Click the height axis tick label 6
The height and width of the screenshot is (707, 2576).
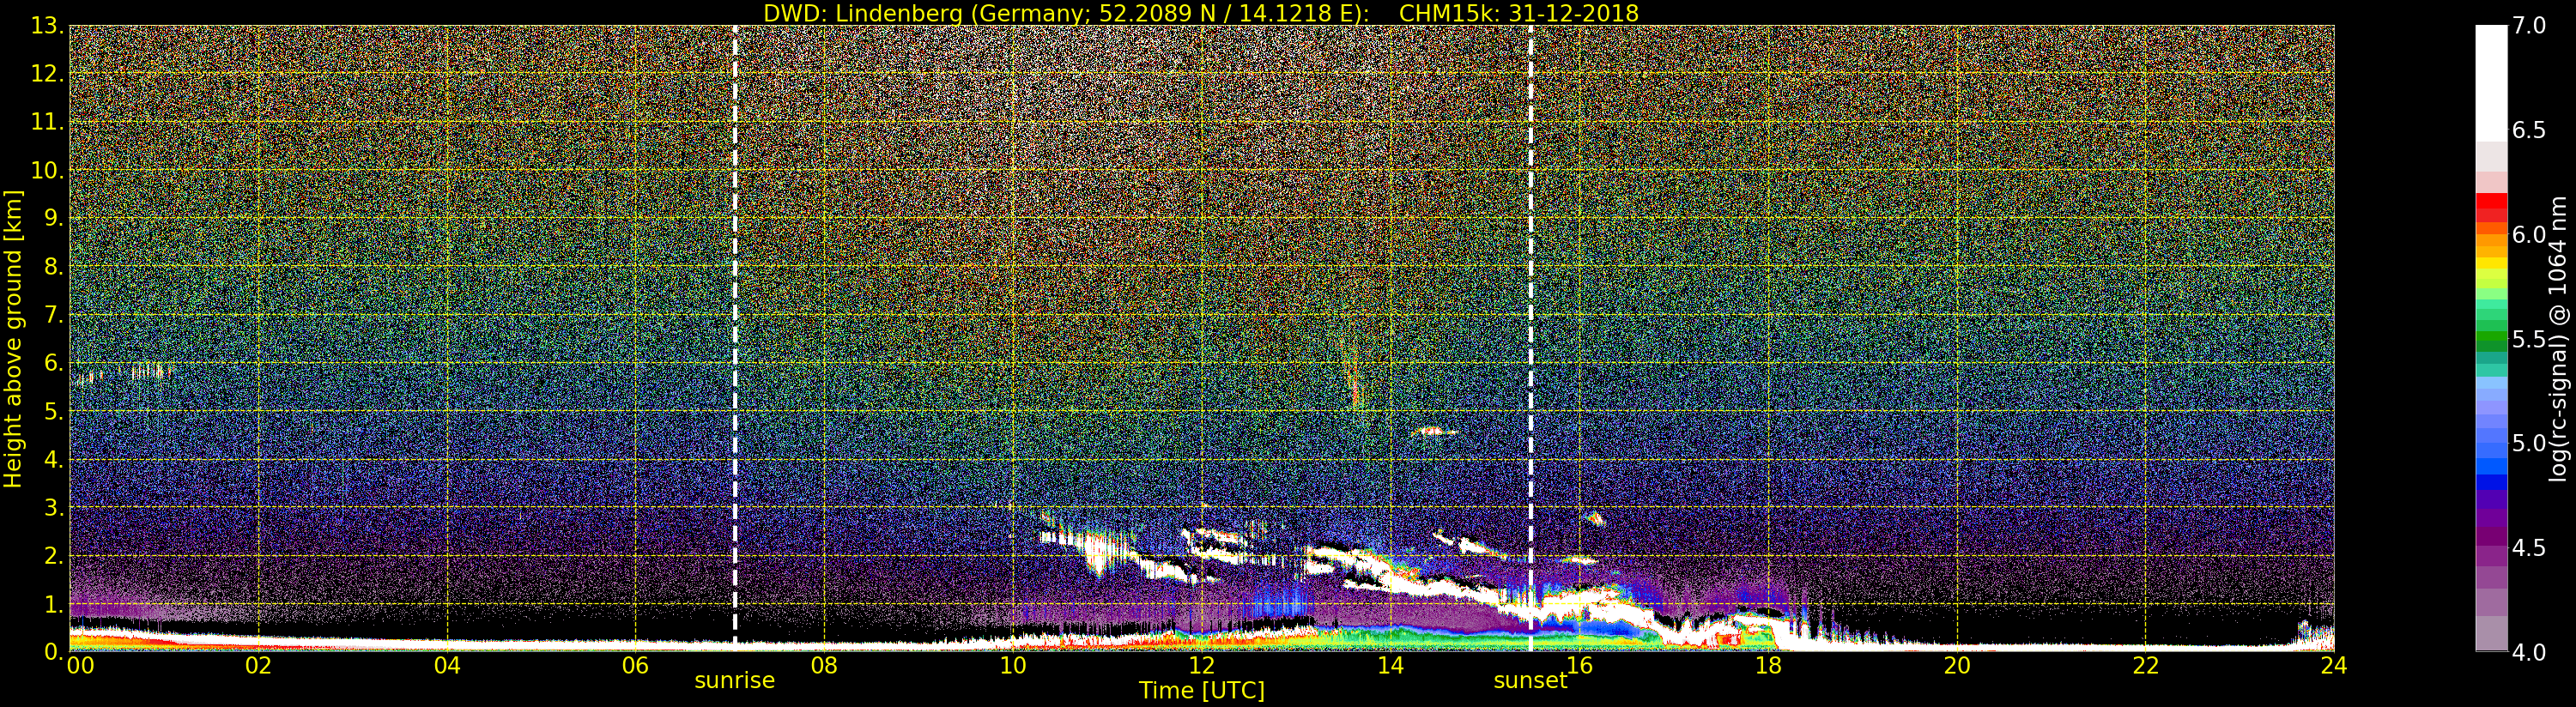tap(53, 363)
